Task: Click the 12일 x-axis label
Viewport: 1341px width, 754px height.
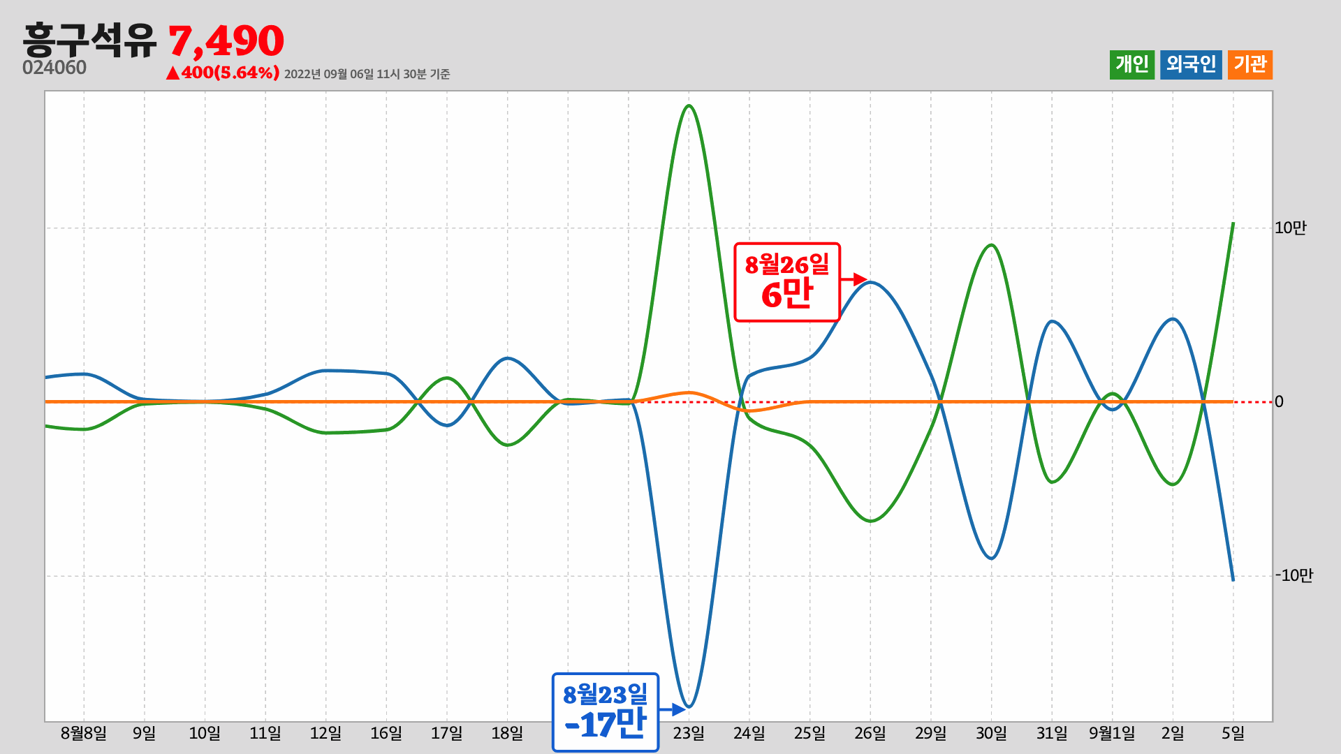Action: pos(325,733)
